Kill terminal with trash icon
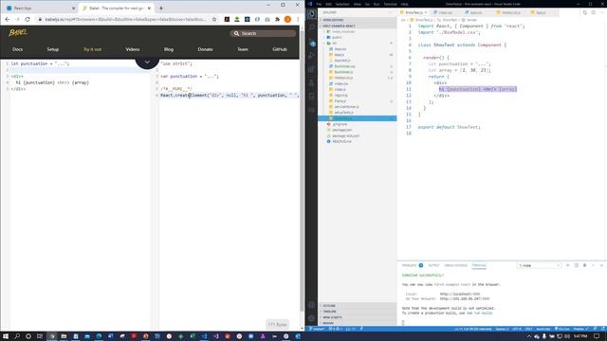607x341 pixels. tap(585, 265)
